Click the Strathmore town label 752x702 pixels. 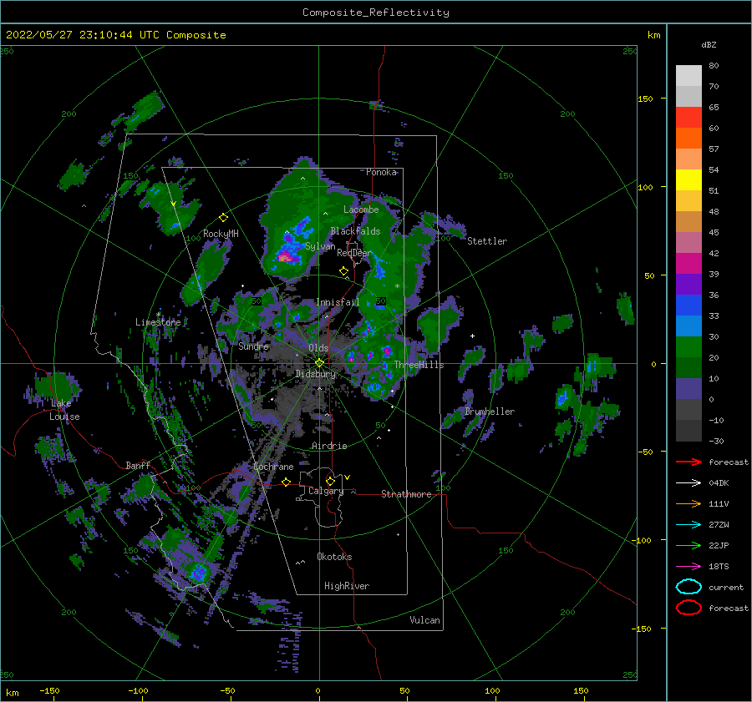pyautogui.click(x=406, y=494)
